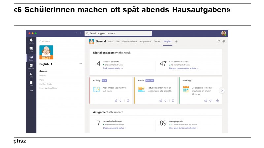Select the Essay Writing Help channel
Image resolution: width=264 pixels, height=148 pixels.
pos(48,88)
